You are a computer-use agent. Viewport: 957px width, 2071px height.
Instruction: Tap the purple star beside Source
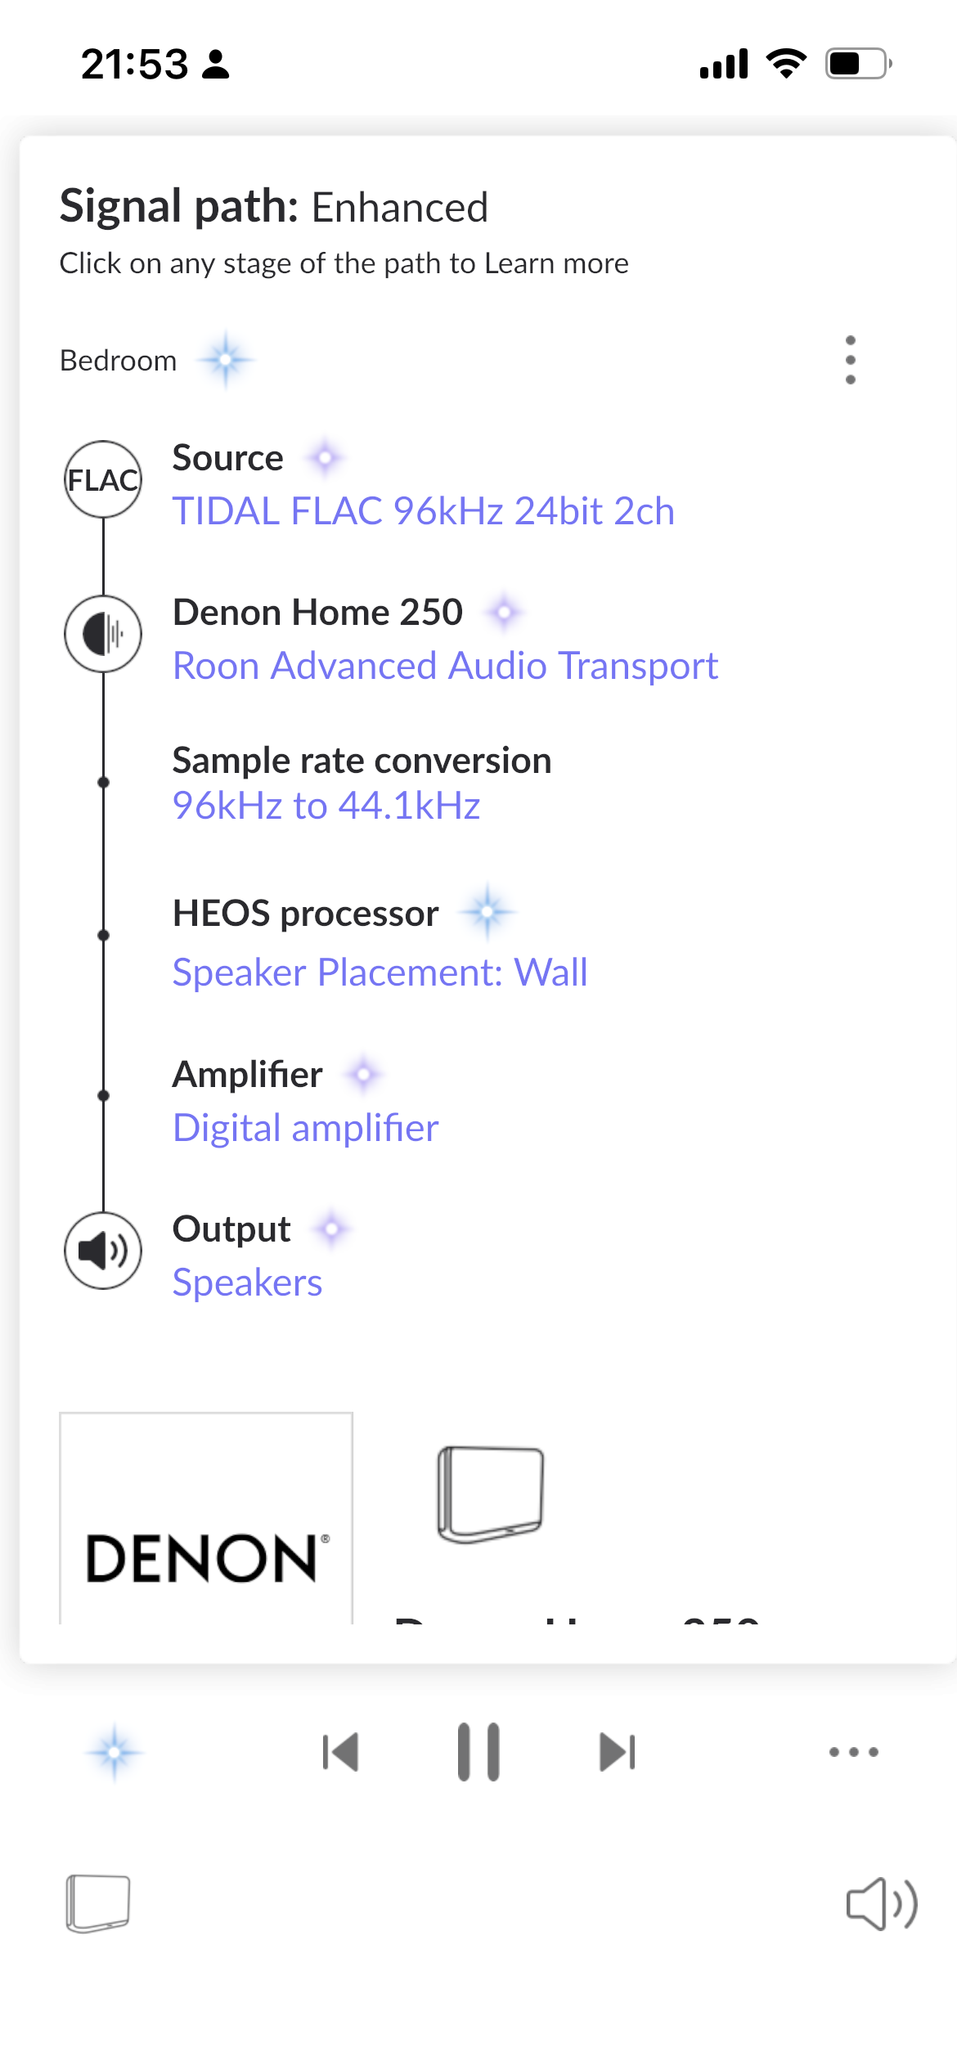point(326,457)
